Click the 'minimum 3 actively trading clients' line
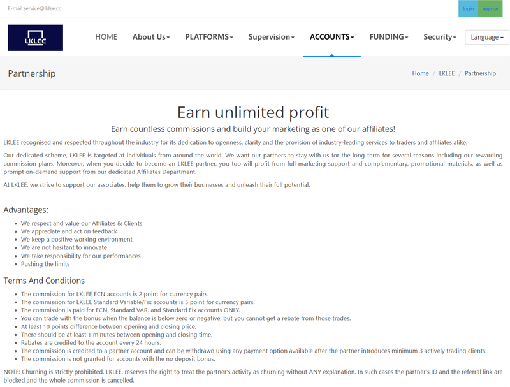 pyautogui.click(x=254, y=351)
